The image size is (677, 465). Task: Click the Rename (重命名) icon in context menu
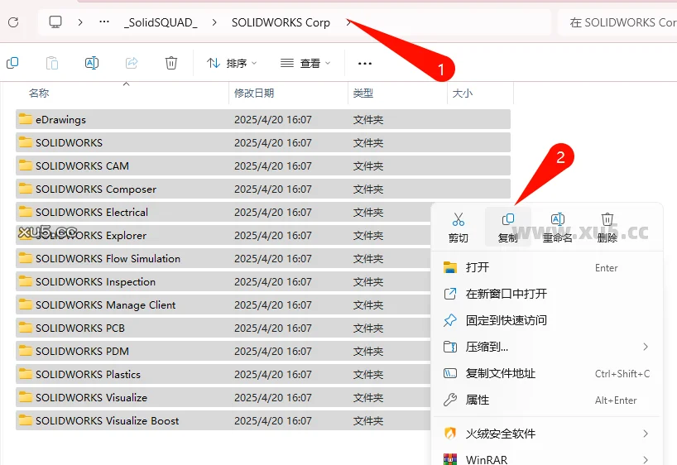(557, 226)
